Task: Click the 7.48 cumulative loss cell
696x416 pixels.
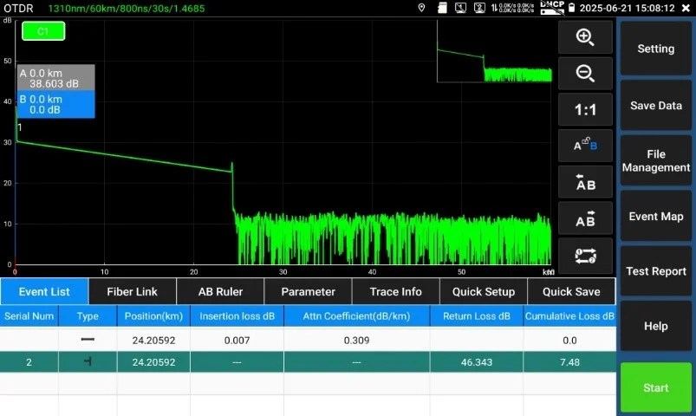Action: pyautogui.click(x=569, y=362)
